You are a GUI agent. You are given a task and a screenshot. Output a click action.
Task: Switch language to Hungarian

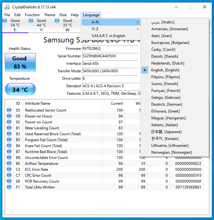(175, 118)
